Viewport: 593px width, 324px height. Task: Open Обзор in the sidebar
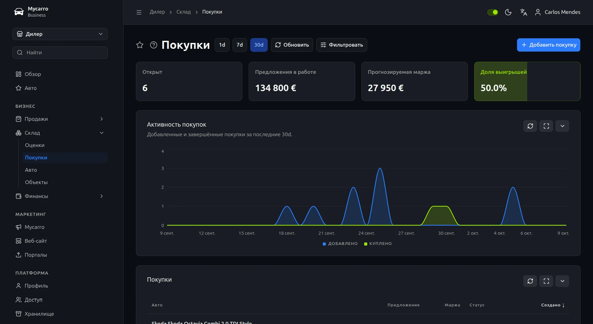60,74
